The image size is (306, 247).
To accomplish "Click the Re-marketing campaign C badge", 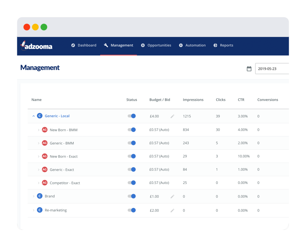I will coord(40,210).
